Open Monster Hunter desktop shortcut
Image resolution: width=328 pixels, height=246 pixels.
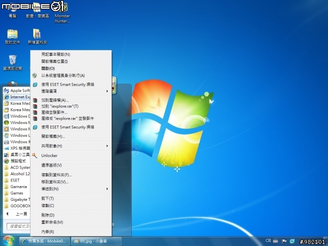[x=62, y=12]
